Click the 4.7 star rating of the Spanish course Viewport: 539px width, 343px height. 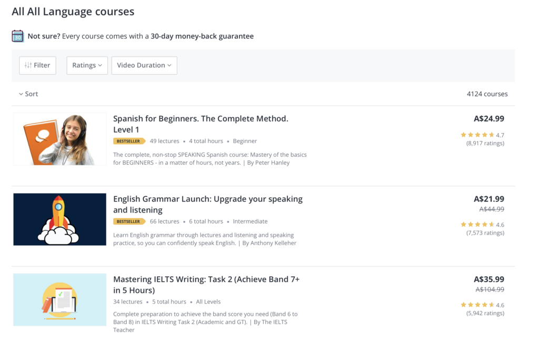pyautogui.click(x=482, y=135)
